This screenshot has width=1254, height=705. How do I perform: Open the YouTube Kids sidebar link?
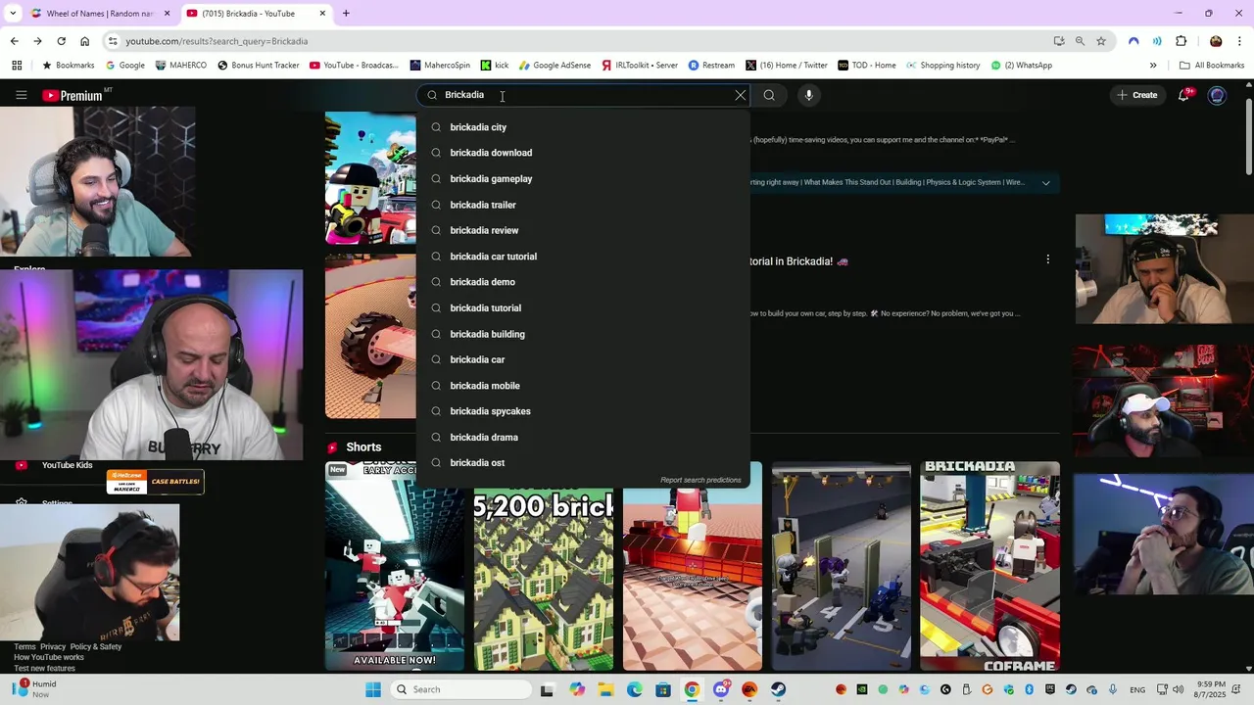click(67, 465)
